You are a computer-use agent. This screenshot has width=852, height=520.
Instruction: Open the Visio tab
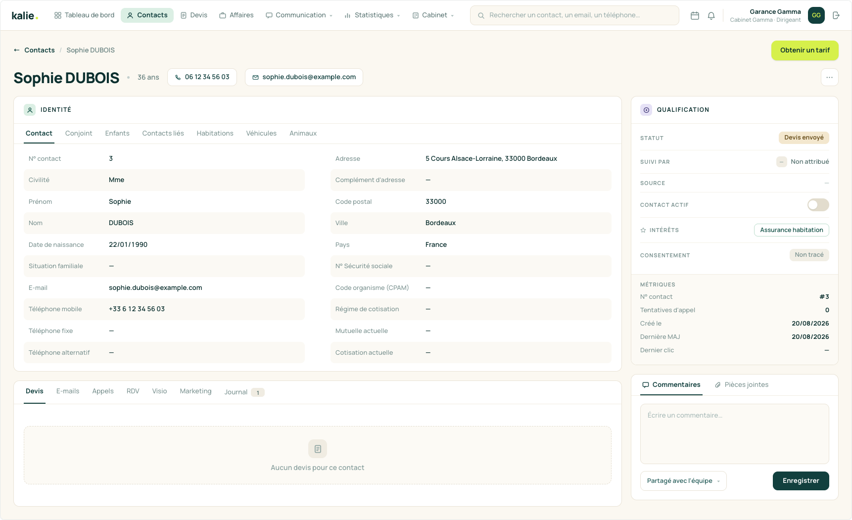click(159, 391)
